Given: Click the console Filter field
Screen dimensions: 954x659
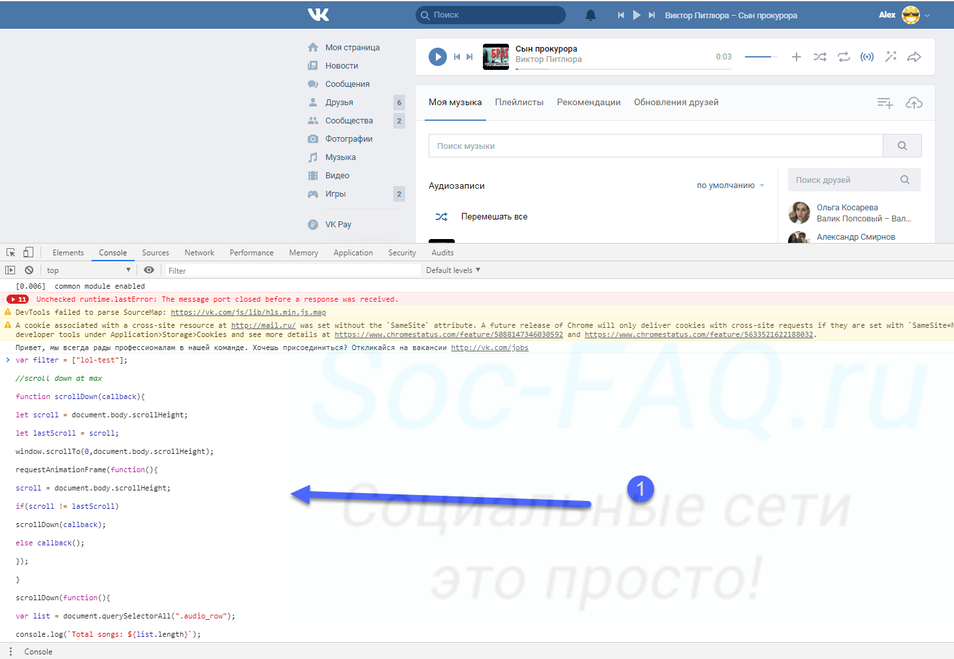Looking at the screenshot, I should pyautogui.click(x=292, y=270).
